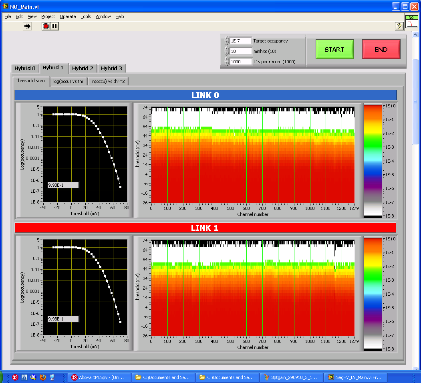Open the Operate menu
Image resolution: width=421 pixels, height=383 pixels.
[x=68, y=16]
